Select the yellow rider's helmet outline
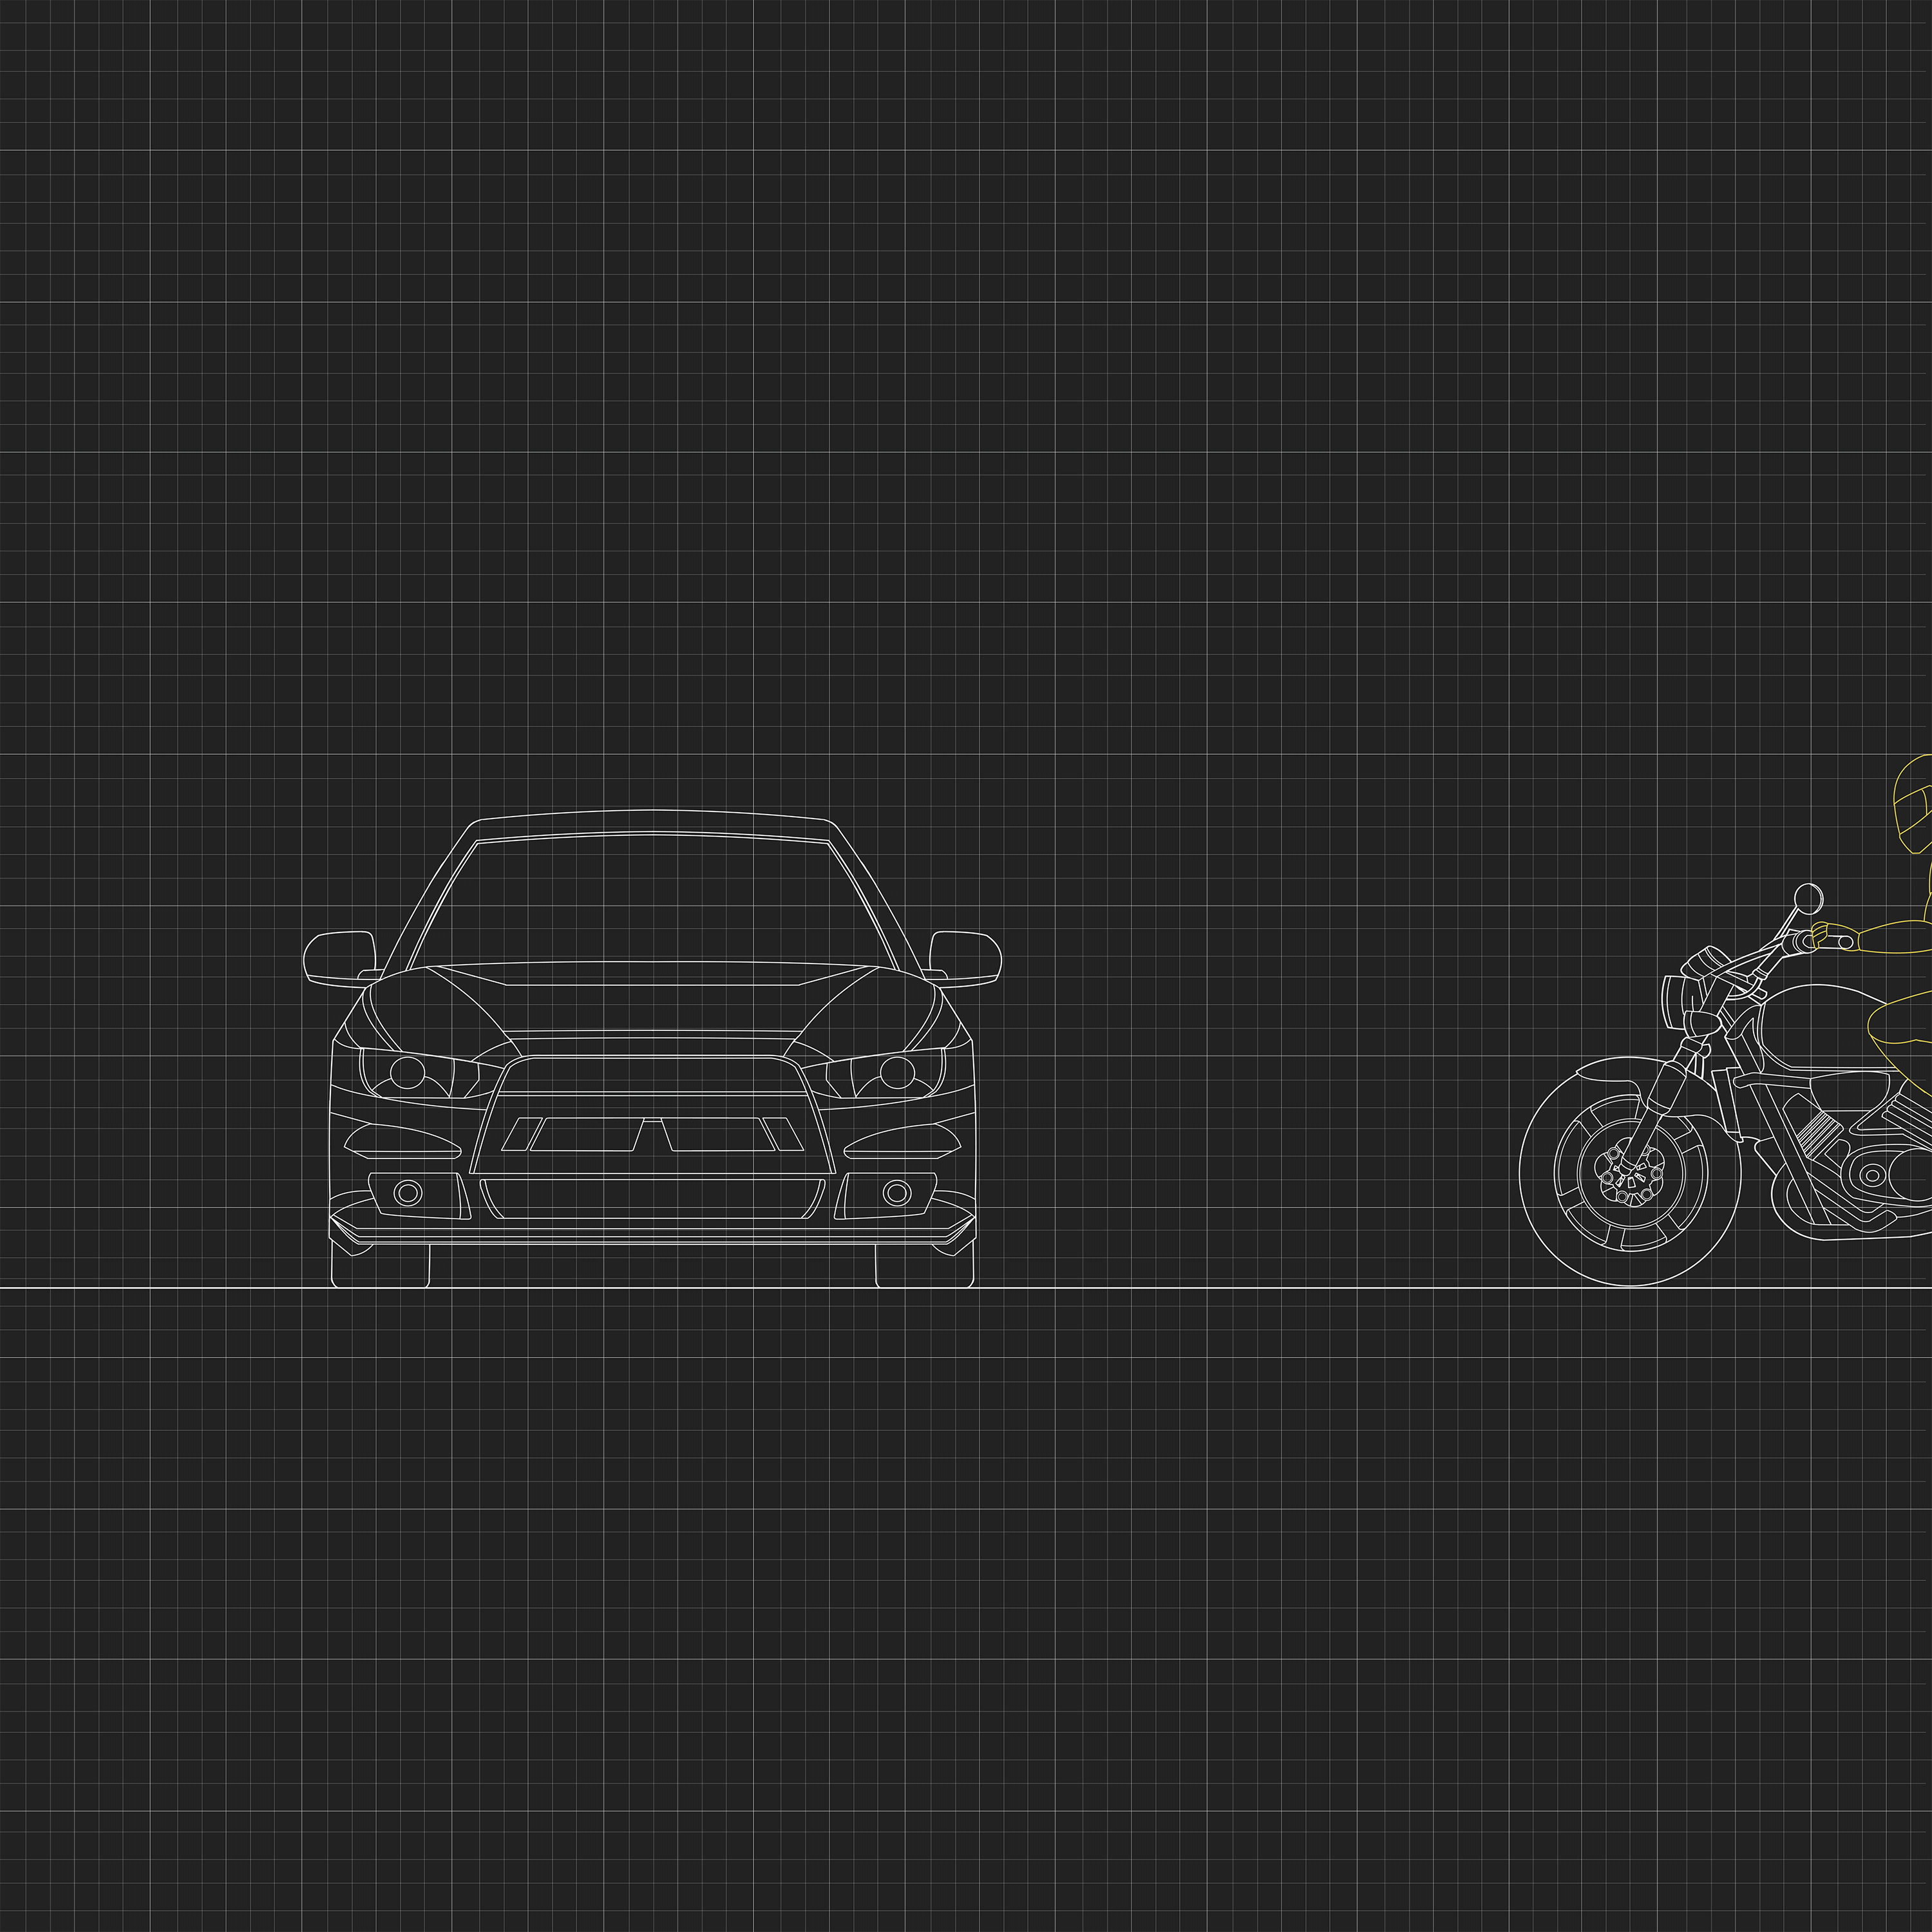The height and width of the screenshot is (1932, 1932). (1912, 804)
